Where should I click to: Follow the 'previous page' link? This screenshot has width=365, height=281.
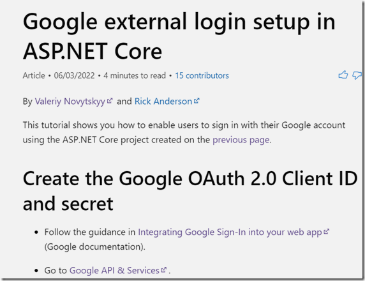pyautogui.click(x=241, y=140)
